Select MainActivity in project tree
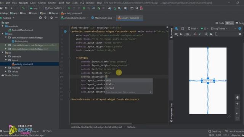 [20, 41]
